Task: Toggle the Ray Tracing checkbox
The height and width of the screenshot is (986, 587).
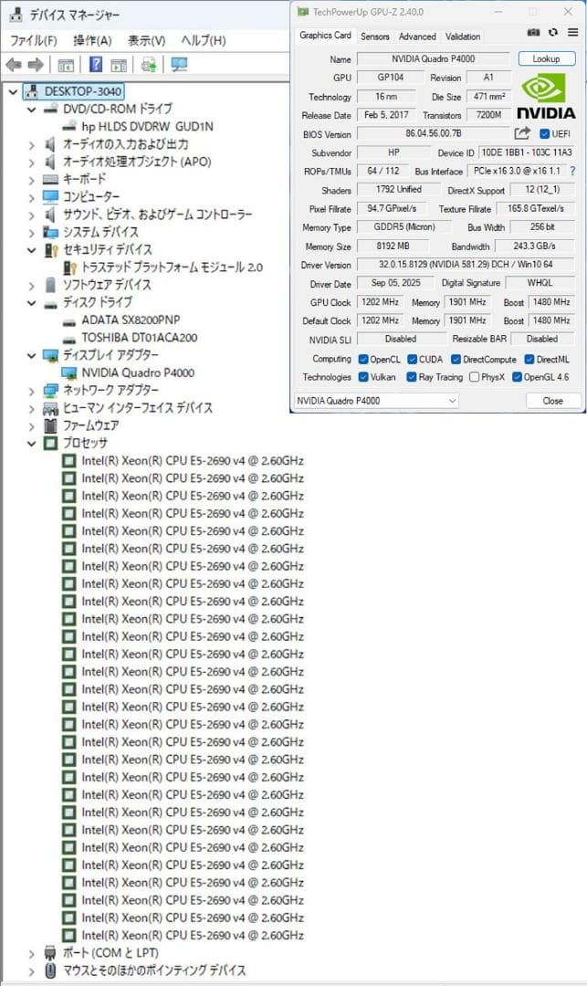Action: pos(412,377)
